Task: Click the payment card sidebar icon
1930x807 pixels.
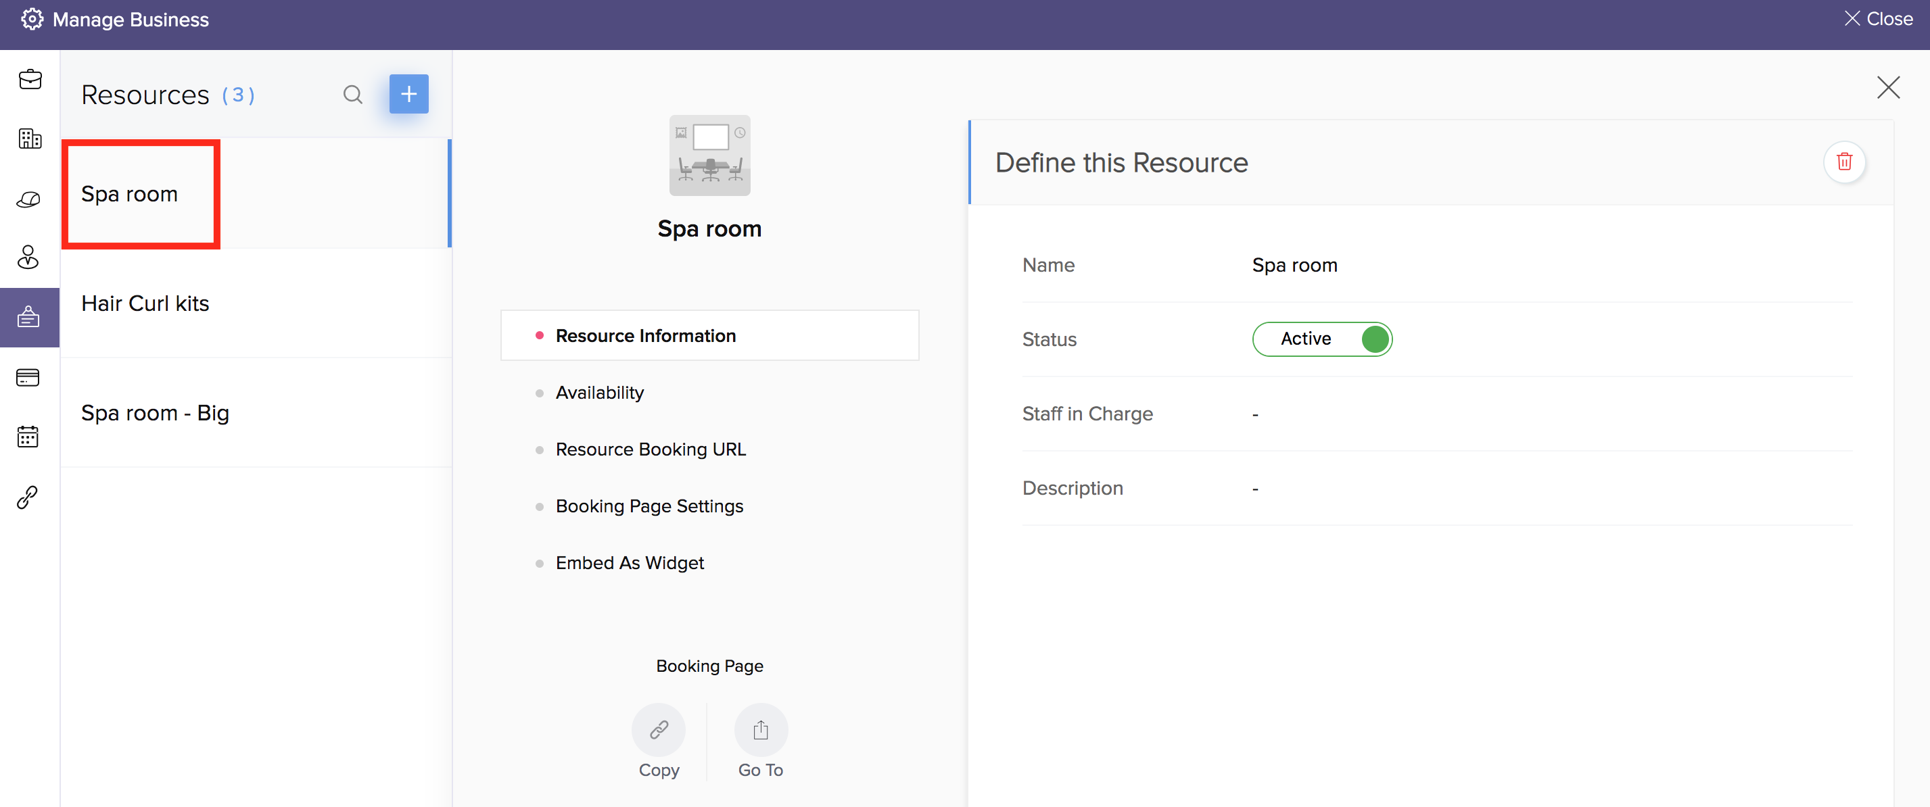Action: coord(28,377)
